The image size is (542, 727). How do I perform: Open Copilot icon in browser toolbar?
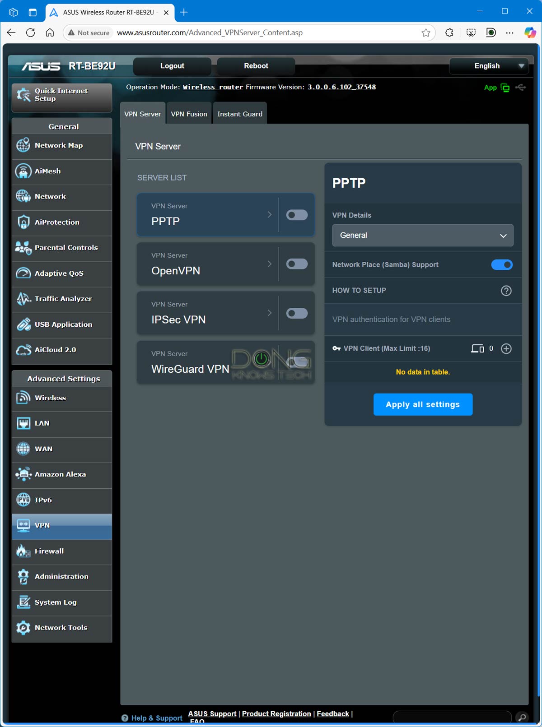530,32
